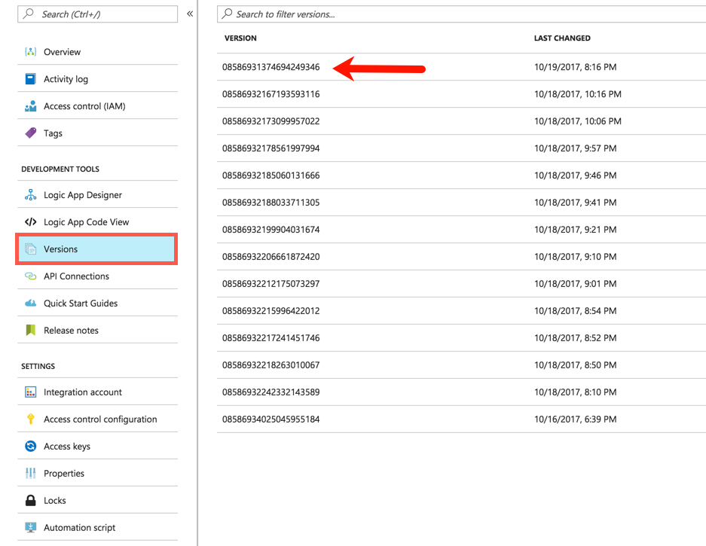Open version 08586932173099957022
Screen dimensions: 706x546
point(270,121)
